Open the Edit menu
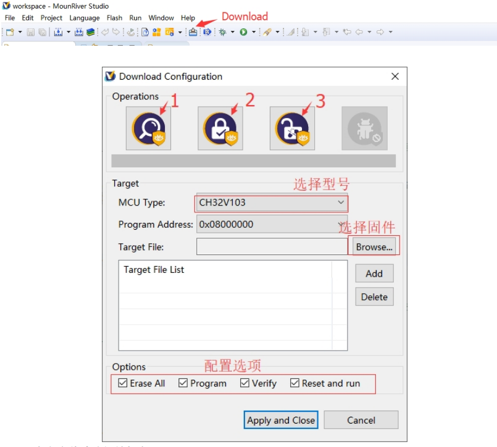 click(x=28, y=18)
